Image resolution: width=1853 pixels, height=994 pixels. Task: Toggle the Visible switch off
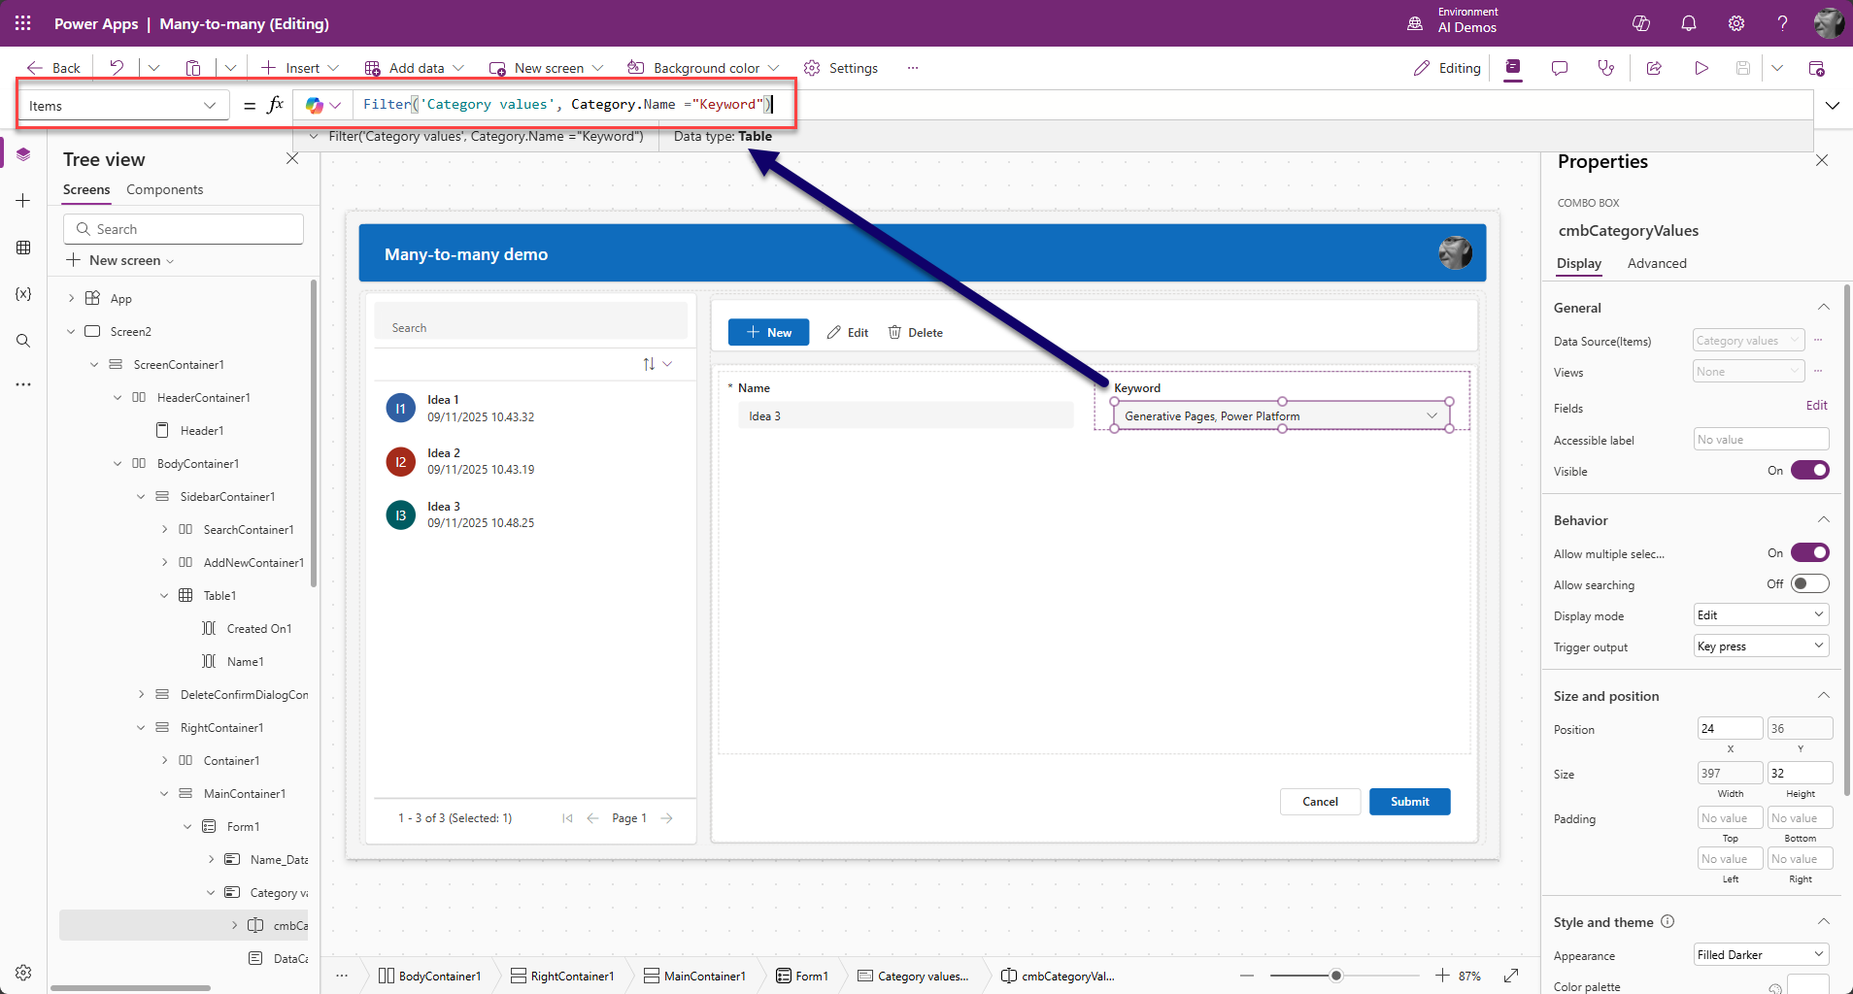click(x=1809, y=471)
